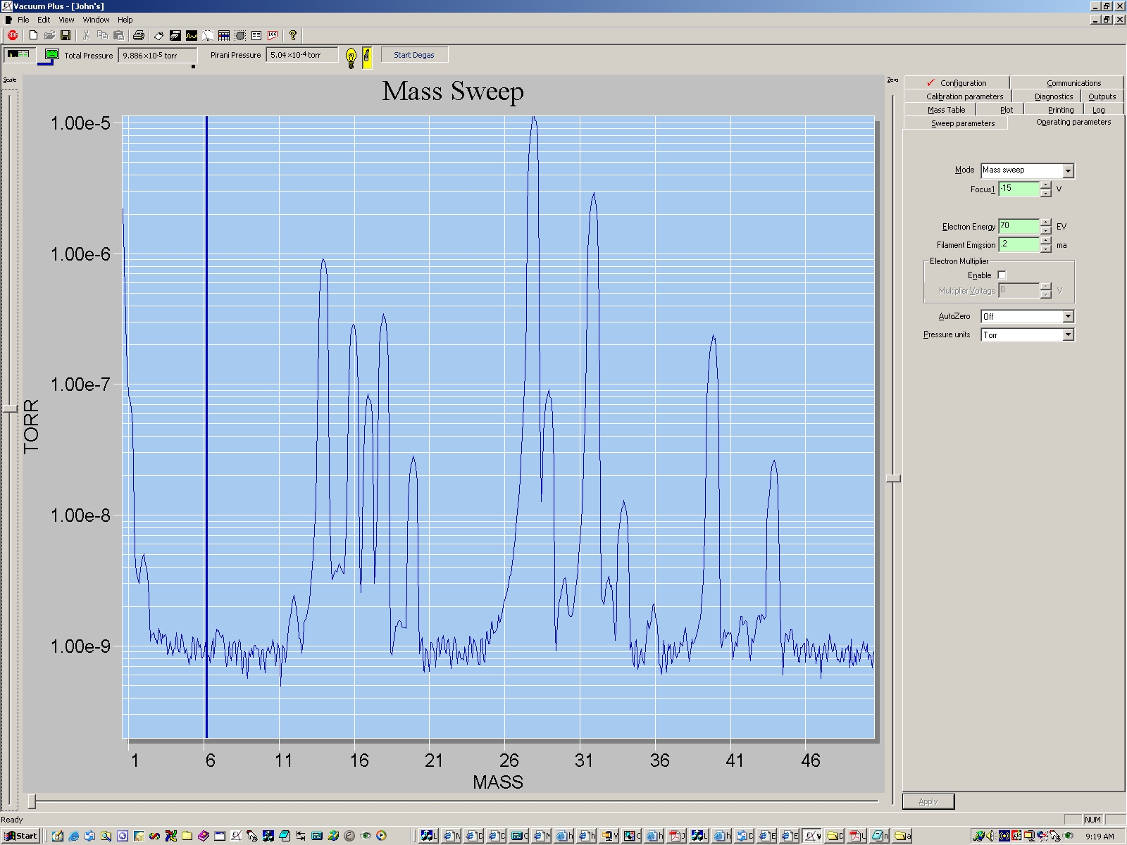Expand the AutoZero dropdown set to Off
This screenshot has width=1127, height=845.
(1068, 317)
